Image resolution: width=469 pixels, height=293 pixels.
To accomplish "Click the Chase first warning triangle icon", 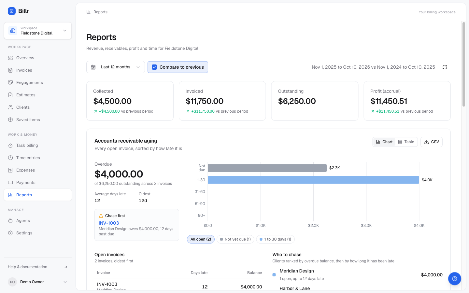I will pos(101,216).
